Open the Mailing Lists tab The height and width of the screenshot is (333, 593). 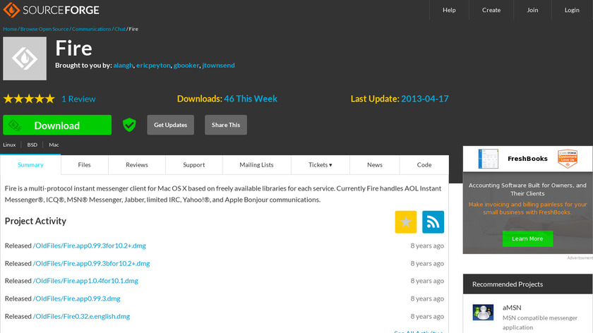click(x=256, y=165)
